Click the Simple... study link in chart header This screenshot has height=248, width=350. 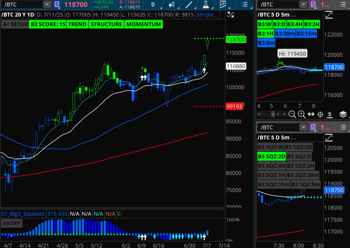coord(207,15)
